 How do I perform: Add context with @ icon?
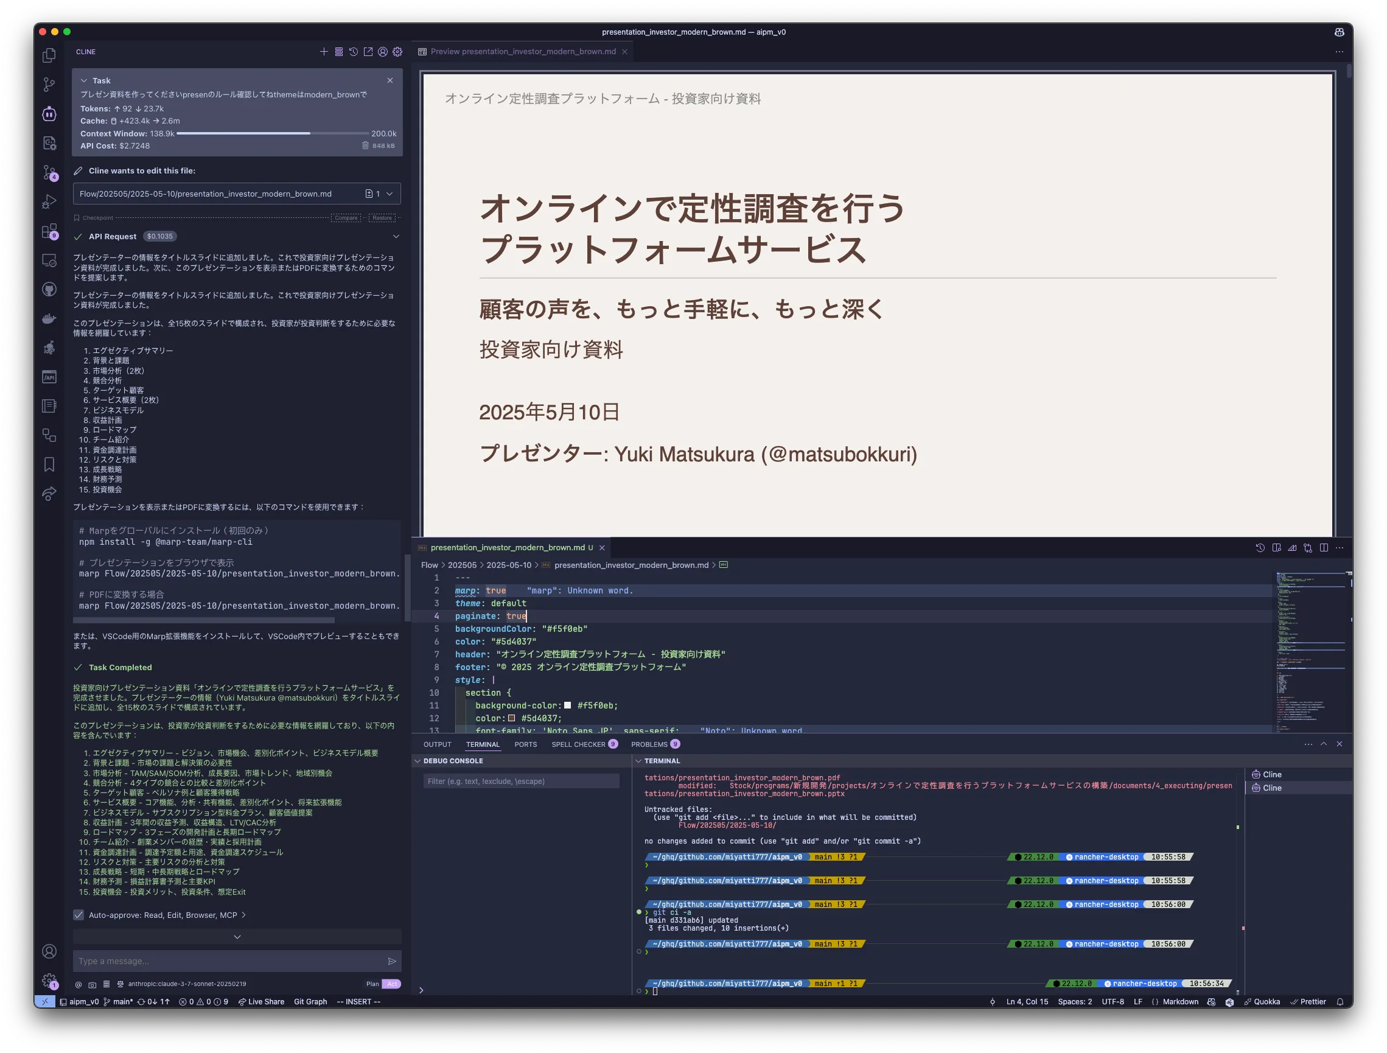click(x=79, y=984)
